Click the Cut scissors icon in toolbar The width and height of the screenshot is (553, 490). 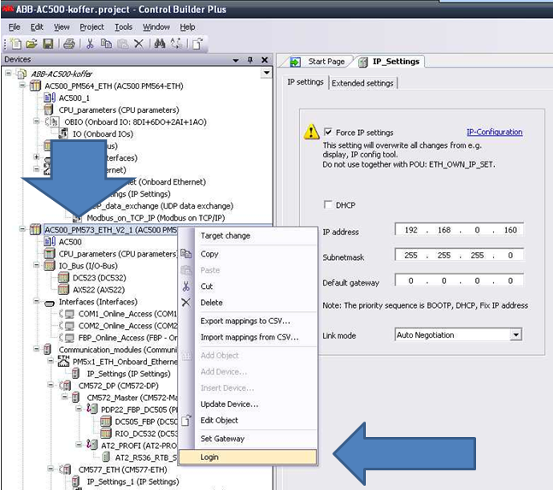[91, 43]
